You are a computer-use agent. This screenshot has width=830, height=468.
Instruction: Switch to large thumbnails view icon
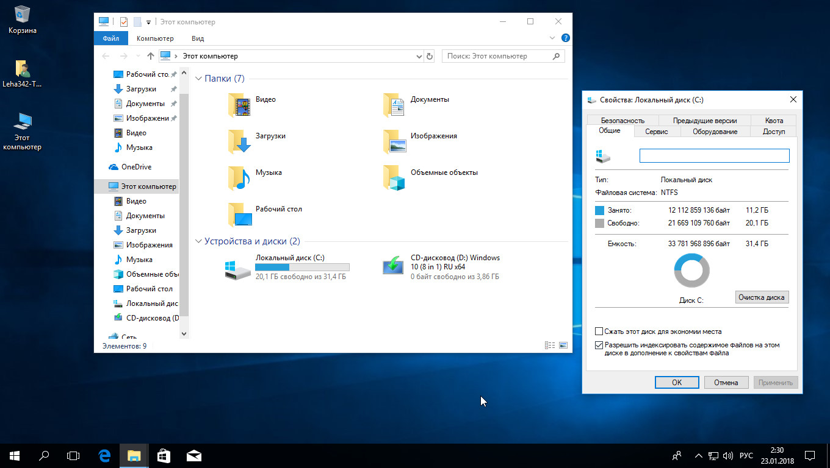(563, 346)
